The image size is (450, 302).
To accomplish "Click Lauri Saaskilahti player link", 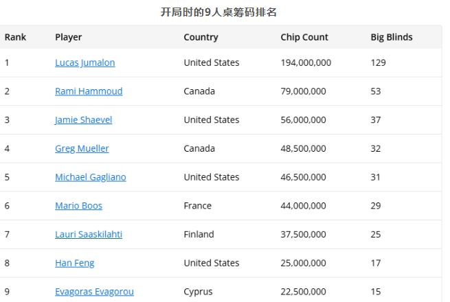I will coord(89,234).
